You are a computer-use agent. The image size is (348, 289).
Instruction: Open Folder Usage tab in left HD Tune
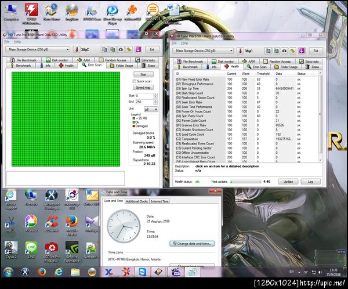click(x=122, y=66)
